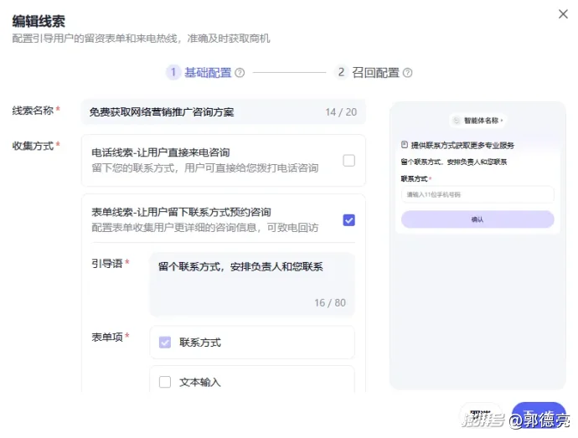Image resolution: width=578 pixels, height=438 pixels.
Task: Click help icon next to 召回配置
Action: coord(408,73)
